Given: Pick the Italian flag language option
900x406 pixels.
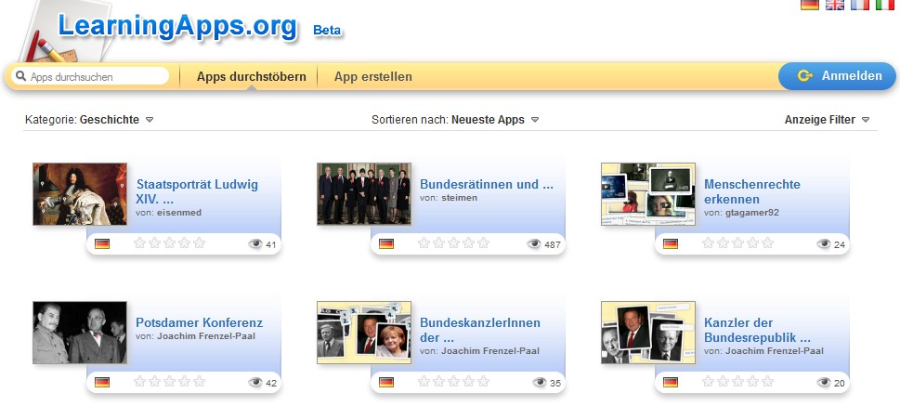Looking at the screenshot, I should (884, 5).
